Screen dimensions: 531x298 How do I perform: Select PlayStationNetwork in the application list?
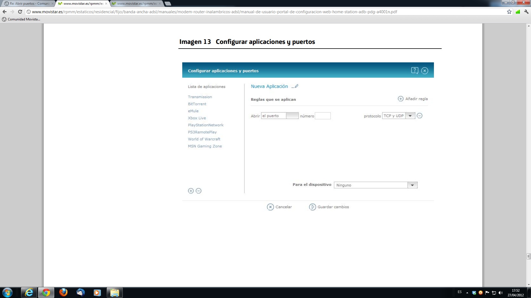pos(205,125)
